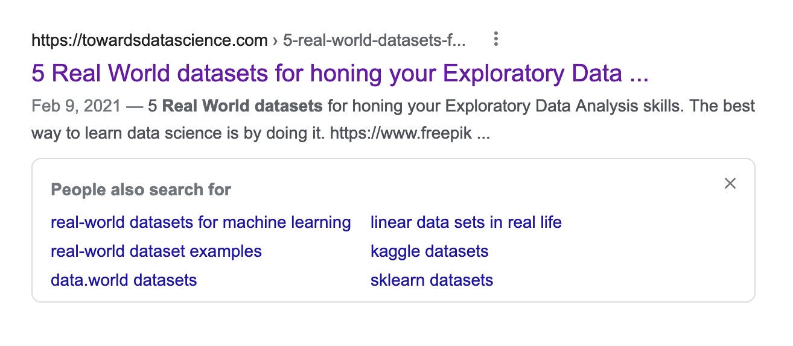Choose the kaggle datasets related search
Viewport: 793px width, 346px height.
tap(429, 251)
